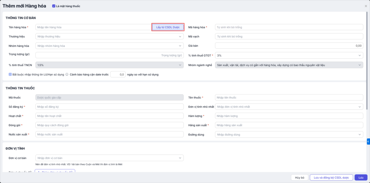Click the cận date warning days field
The width and height of the screenshot is (370, 183).
118,75
